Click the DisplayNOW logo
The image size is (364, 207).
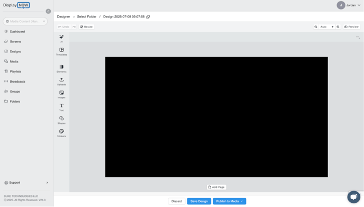(16, 5)
